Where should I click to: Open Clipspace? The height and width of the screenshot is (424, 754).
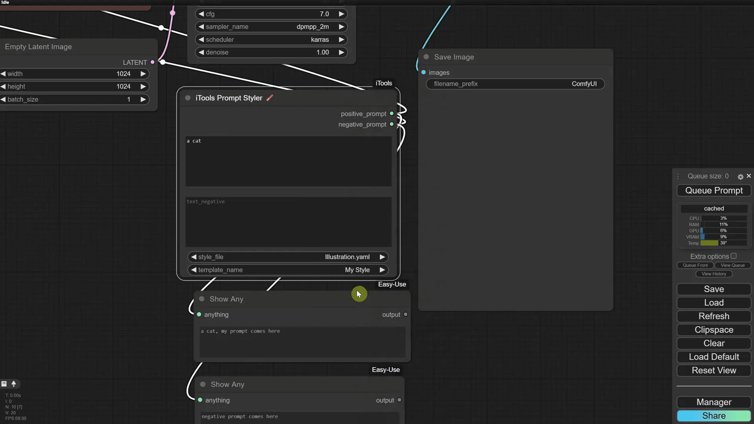point(714,330)
